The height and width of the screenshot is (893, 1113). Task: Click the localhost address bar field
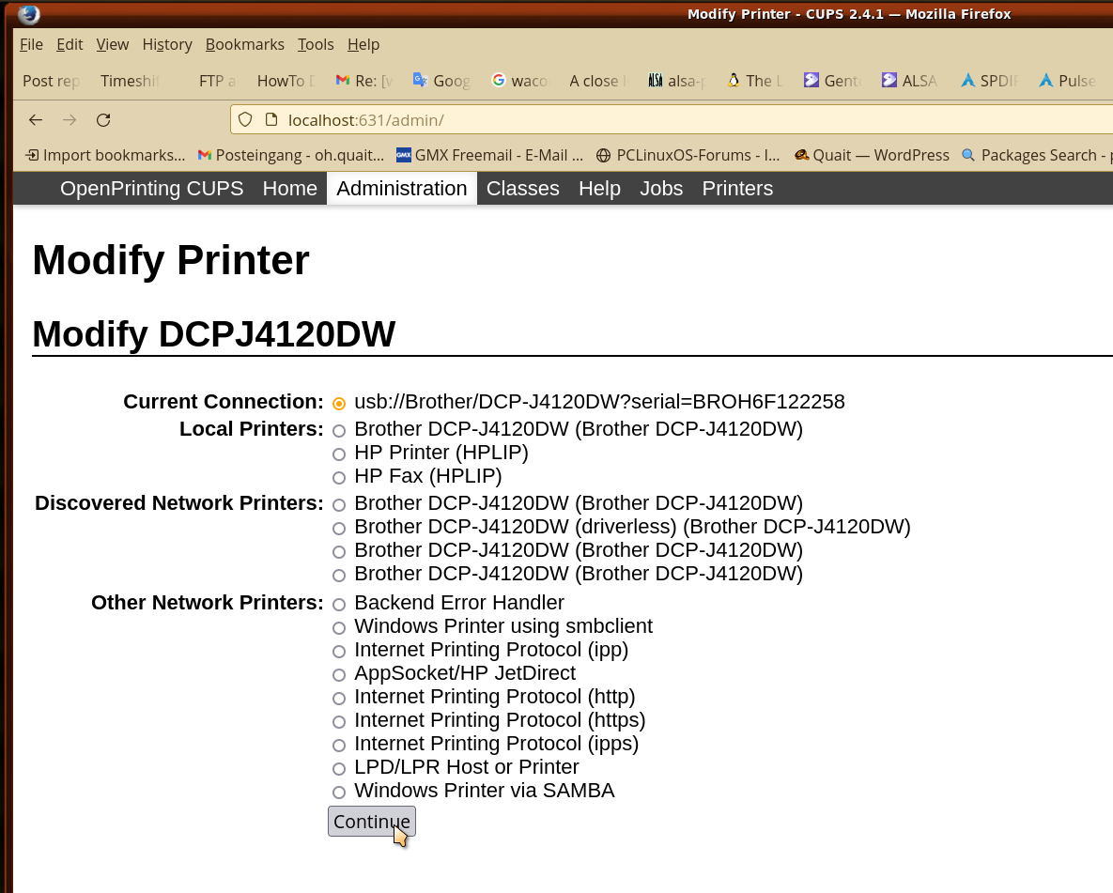pyautogui.click(x=657, y=119)
